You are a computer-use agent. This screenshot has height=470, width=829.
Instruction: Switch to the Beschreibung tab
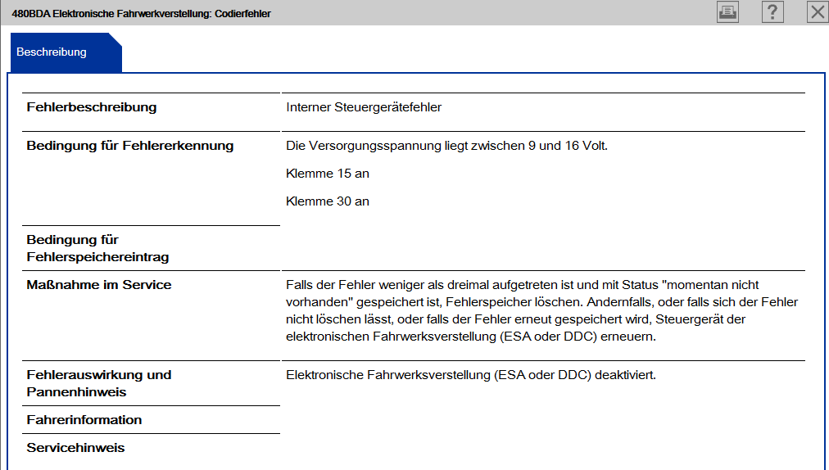52,52
